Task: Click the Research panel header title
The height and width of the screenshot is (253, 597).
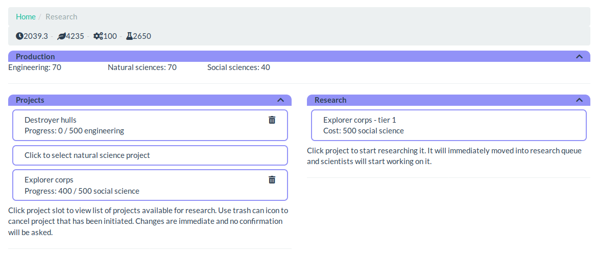Action: coord(330,100)
